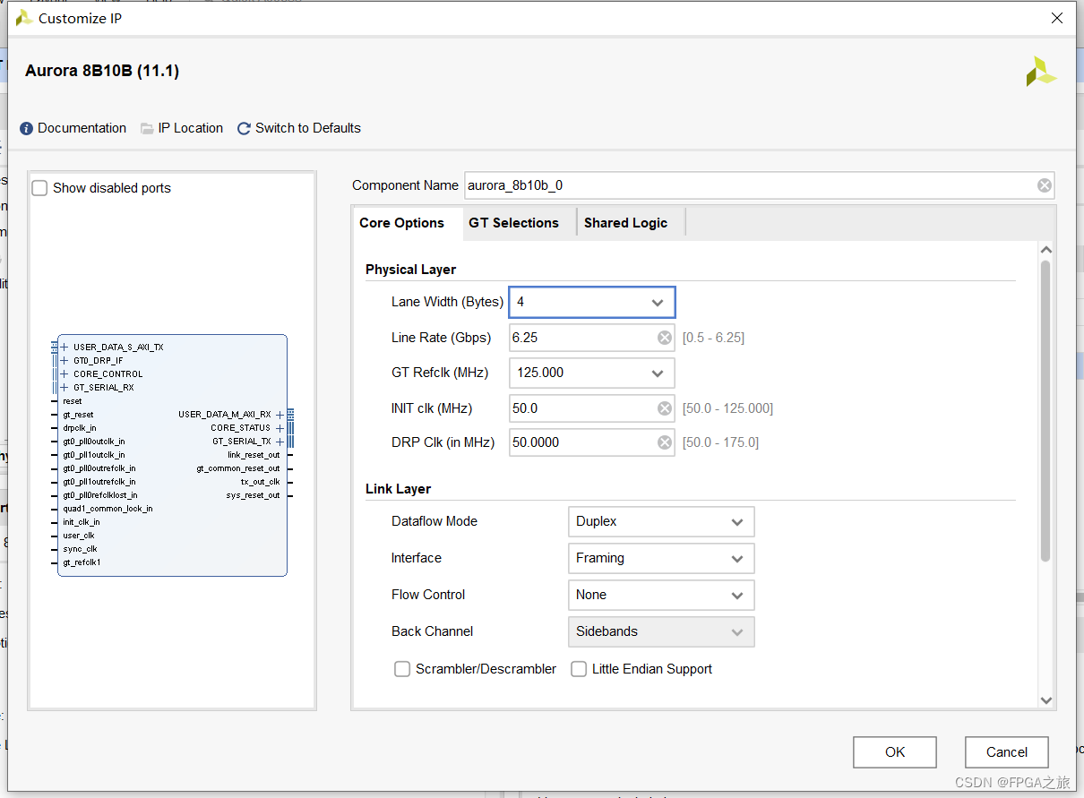This screenshot has height=798, width=1084.
Task: Click the Cancel button
Action: point(1007,752)
